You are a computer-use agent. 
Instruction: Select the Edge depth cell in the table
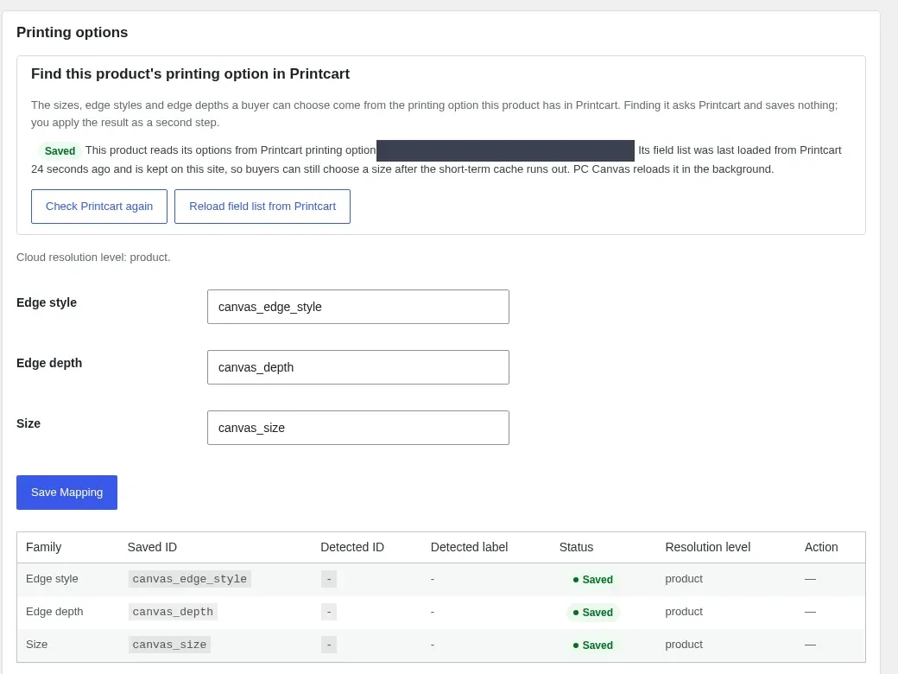click(x=54, y=612)
